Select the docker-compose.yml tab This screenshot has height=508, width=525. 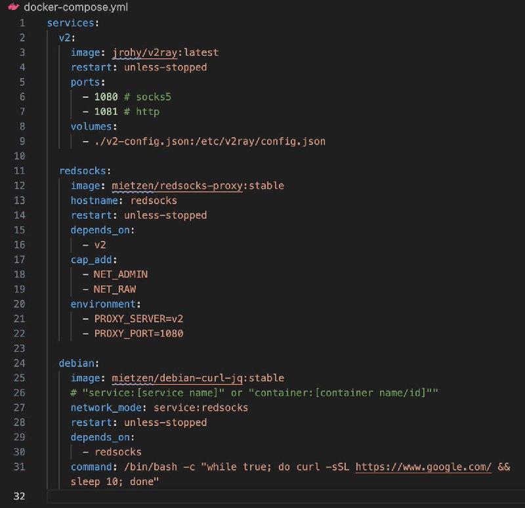66,8
